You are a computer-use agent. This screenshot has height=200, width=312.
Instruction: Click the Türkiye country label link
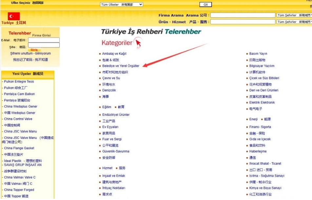[14, 23]
